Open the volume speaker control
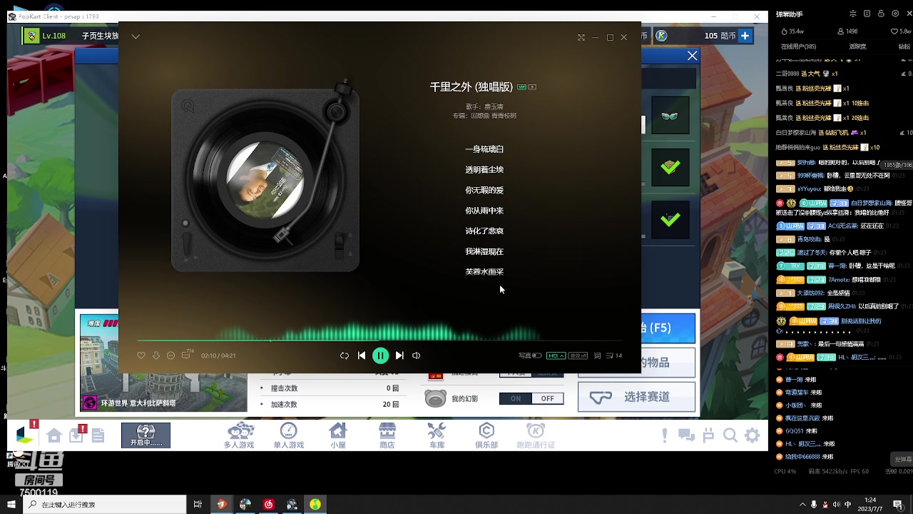The height and width of the screenshot is (514, 913). click(417, 356)
